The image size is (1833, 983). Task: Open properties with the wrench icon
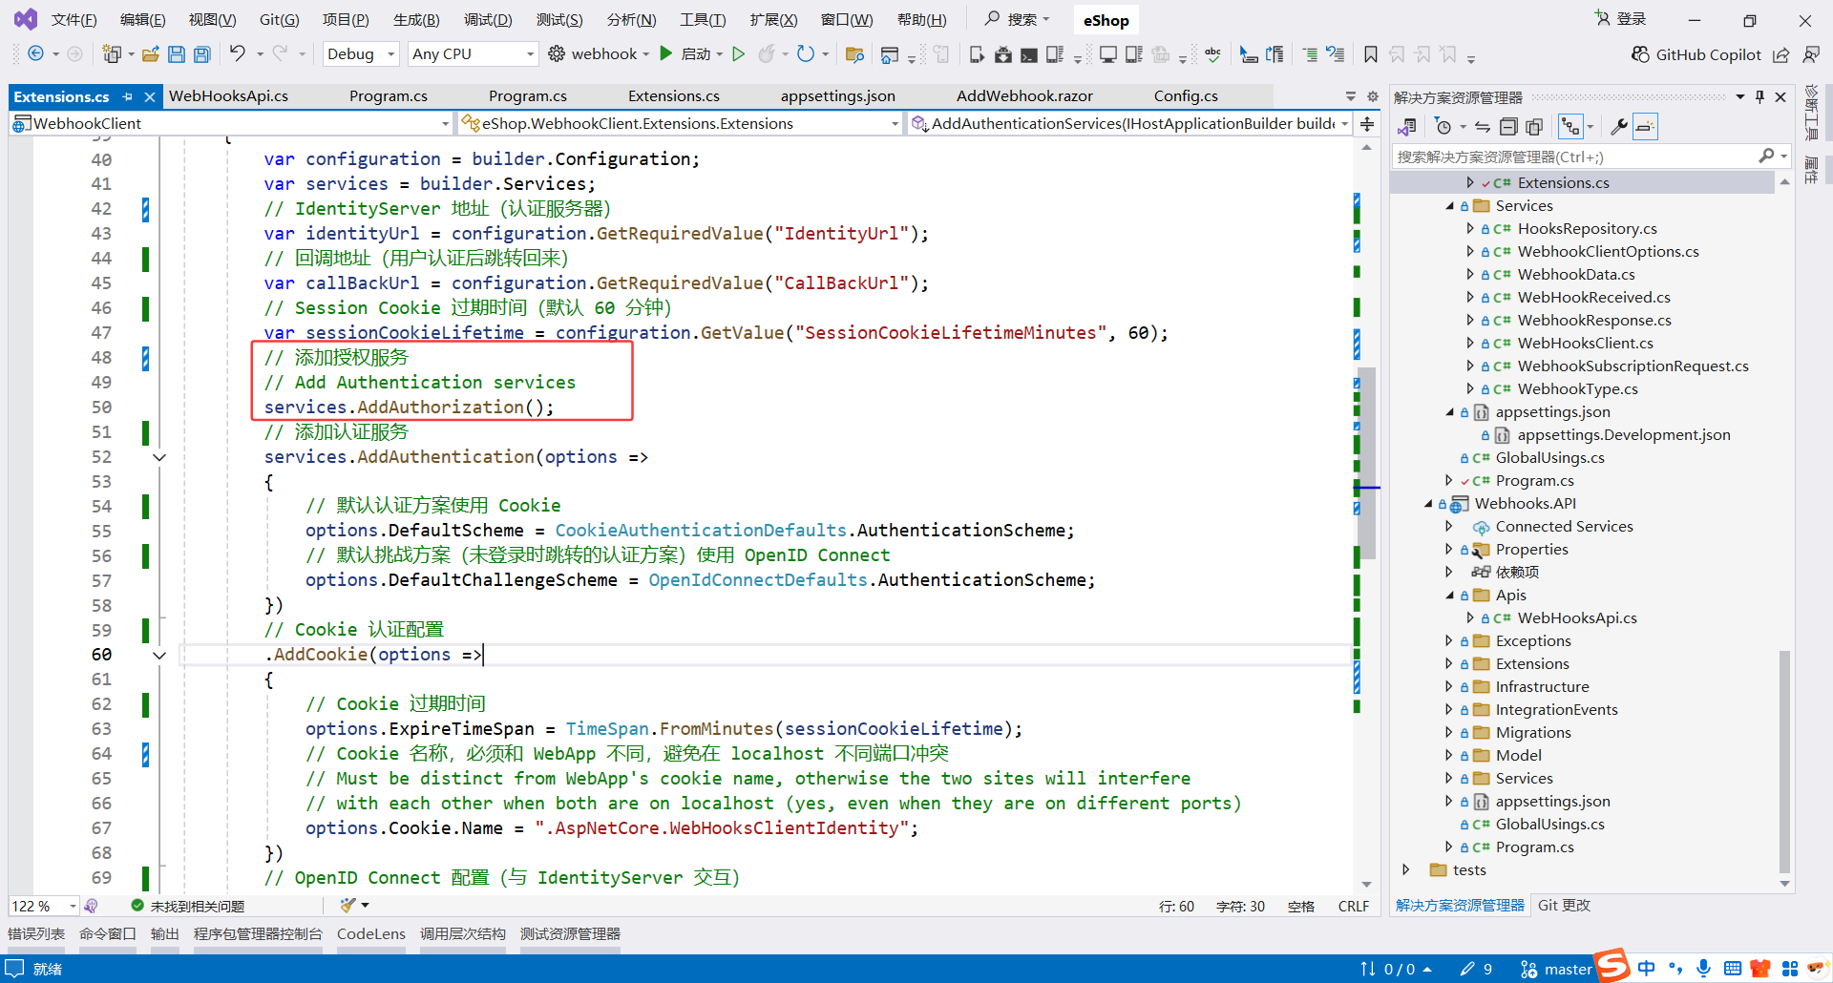click(1618, 127)
